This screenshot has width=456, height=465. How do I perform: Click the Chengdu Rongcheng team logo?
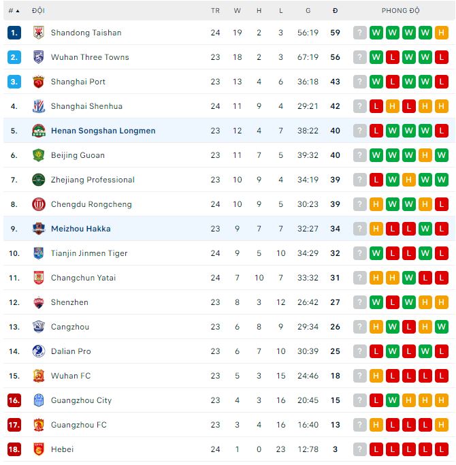point(39,204)
